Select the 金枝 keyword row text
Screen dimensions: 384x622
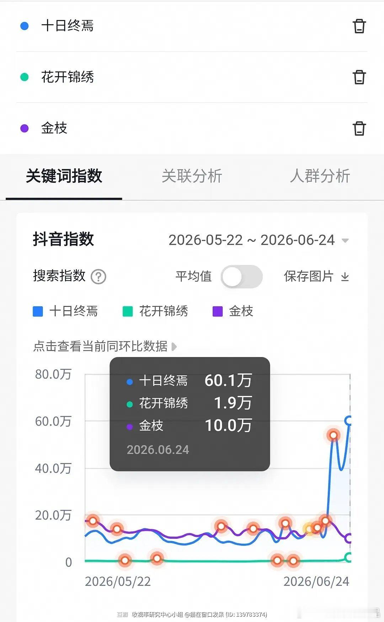point(54,128)
